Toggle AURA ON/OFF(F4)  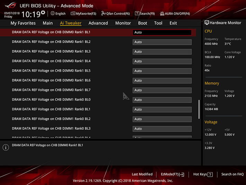[175, 14]
